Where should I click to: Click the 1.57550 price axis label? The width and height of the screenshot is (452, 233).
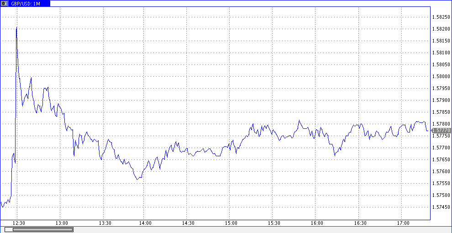441,183
